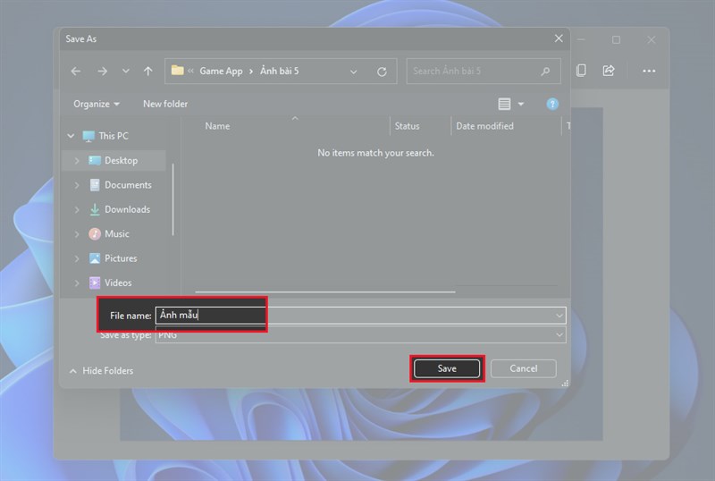Screen dimensions: 715x481
Task: Expand the Downloads tree node
Action: coord(77,209)
